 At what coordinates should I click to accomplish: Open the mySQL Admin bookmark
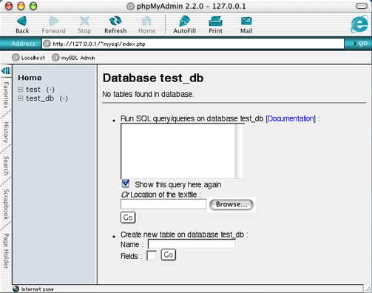(x=73, y=58)
